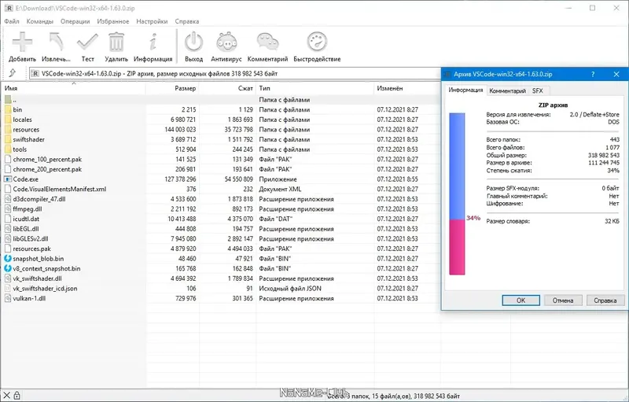Image resolution: width=629 pixels, height=402 pixels.
Task: Open the Быстродействие benchmark icon
Action: pyautogui.click(x=317, y=42)
